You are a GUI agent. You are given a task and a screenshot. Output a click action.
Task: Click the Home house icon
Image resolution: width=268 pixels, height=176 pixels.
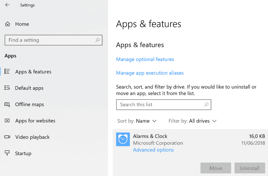(8, 24)
